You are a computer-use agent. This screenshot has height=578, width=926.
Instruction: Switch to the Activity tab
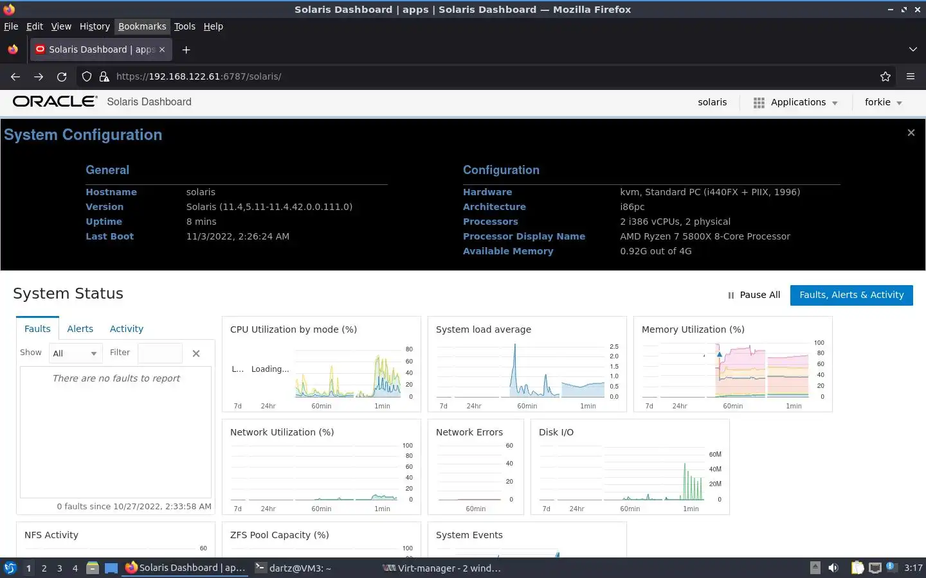coord(127,329)
